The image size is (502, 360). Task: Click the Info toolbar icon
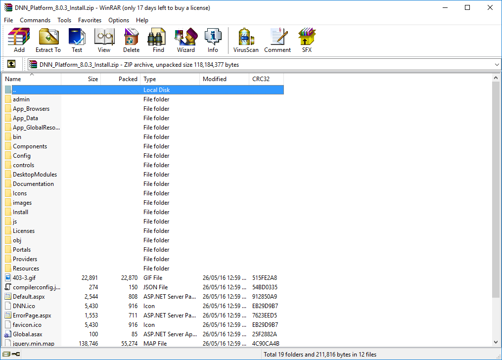213,40
